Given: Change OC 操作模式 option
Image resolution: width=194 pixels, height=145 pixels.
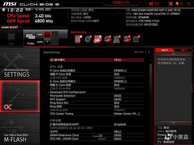Looking at the screenshot, I should pyautogui.click(x=97, y=60).
